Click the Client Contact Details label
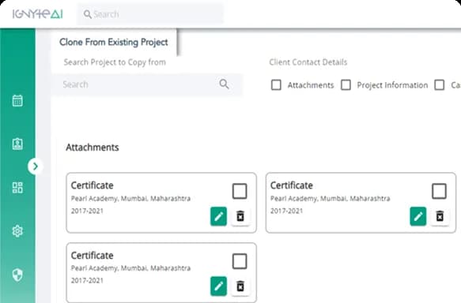This screenshot has height=303, width=461. pyautogui.click(x=308, y=62)
